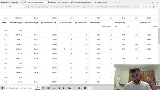Viewport: 160px width, 90px height.
Task: Close the Логины и пароли tab
Action: pyautogui.click(x=115, y=2)
